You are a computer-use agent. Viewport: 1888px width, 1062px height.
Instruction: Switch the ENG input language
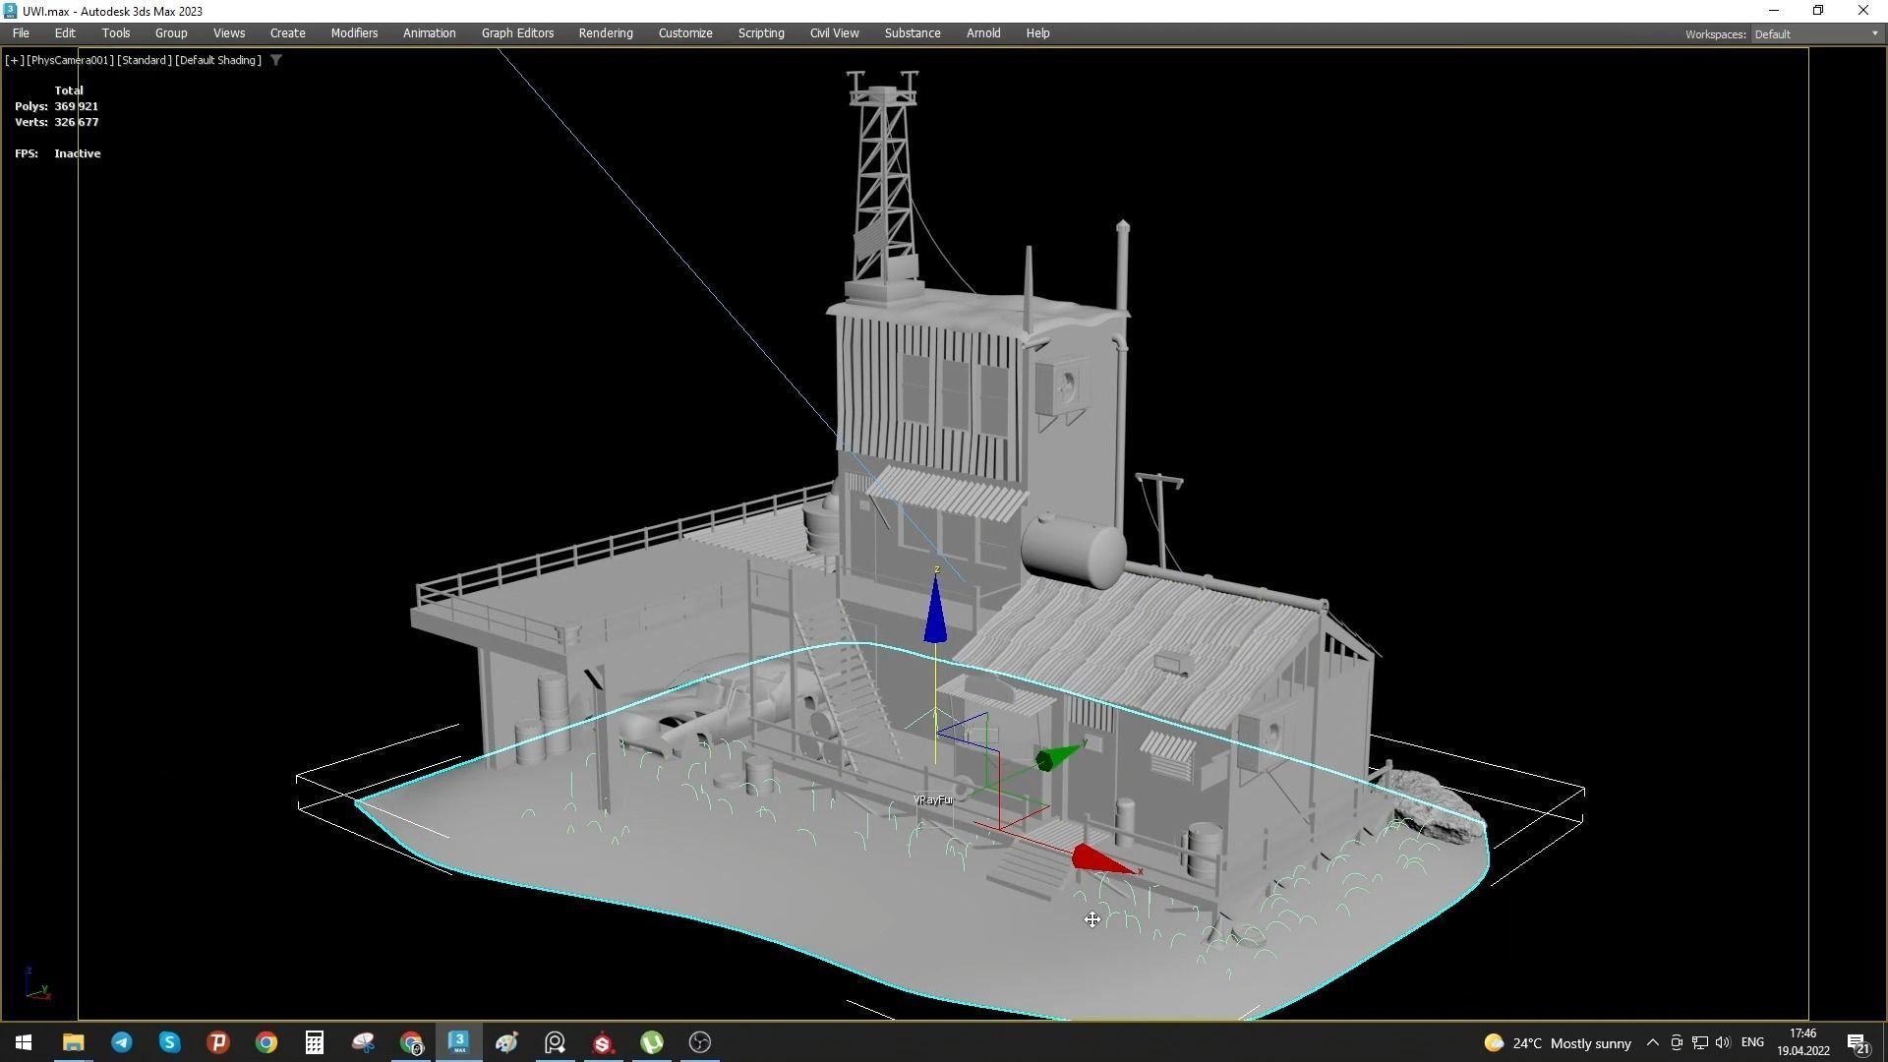[x=1752, y=1042]
